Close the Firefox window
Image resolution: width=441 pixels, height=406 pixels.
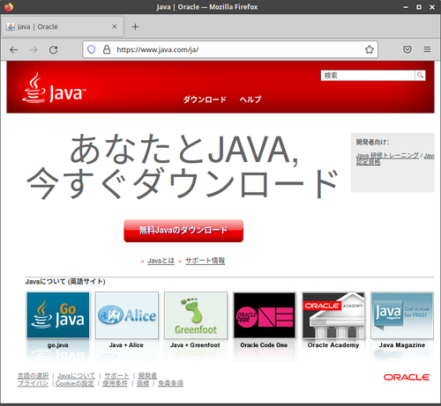[x=432, y=7]
